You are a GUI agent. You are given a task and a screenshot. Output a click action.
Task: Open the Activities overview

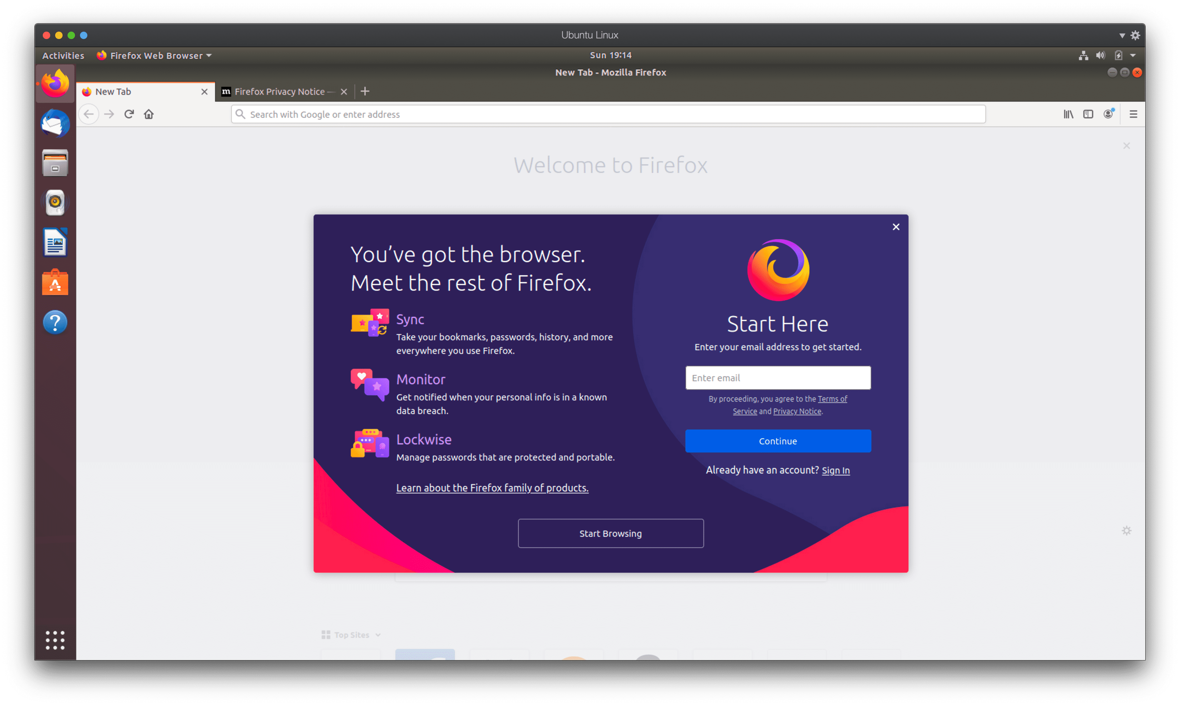[63, 56]
